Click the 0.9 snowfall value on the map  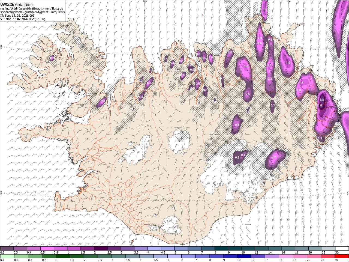(260, 38)
